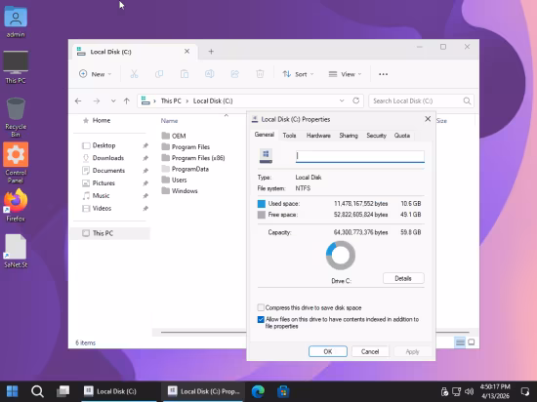Select the OEM folder
Screen dimensions: 537x402
pos(174,136)
